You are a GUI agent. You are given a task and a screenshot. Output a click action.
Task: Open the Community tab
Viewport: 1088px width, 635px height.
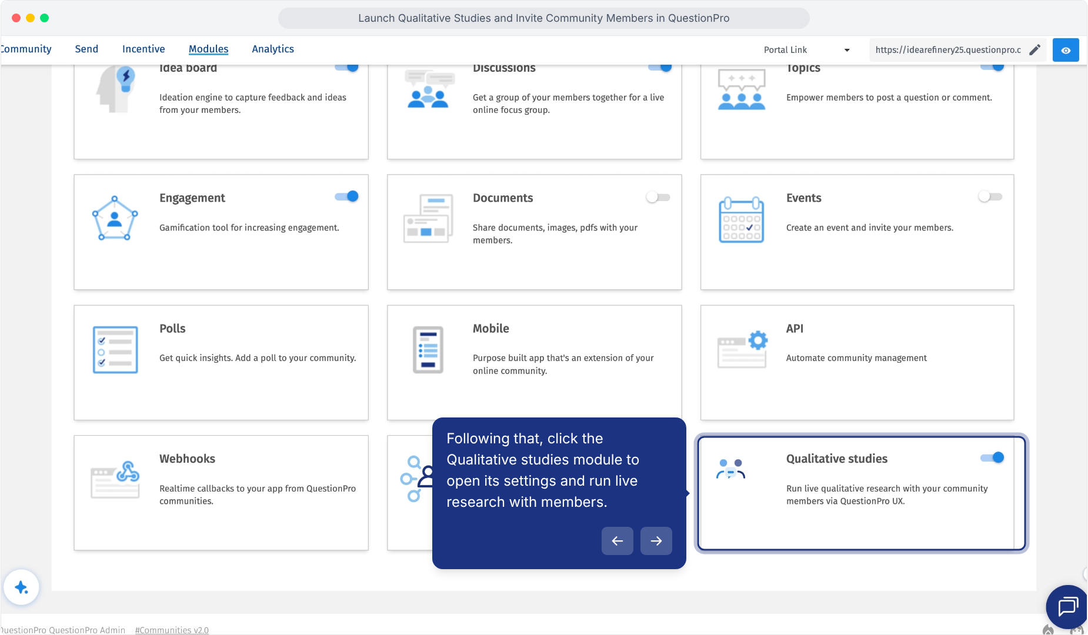26,49
